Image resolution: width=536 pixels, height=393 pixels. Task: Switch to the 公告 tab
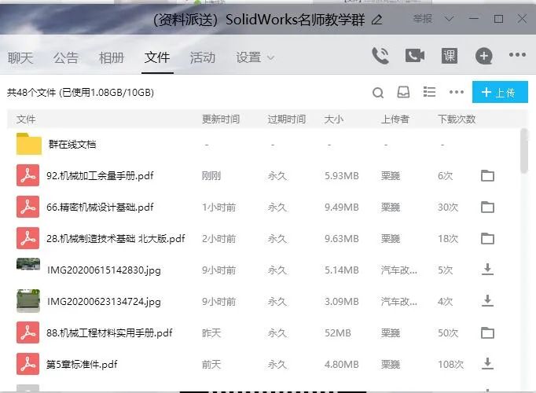click(66, 57)
